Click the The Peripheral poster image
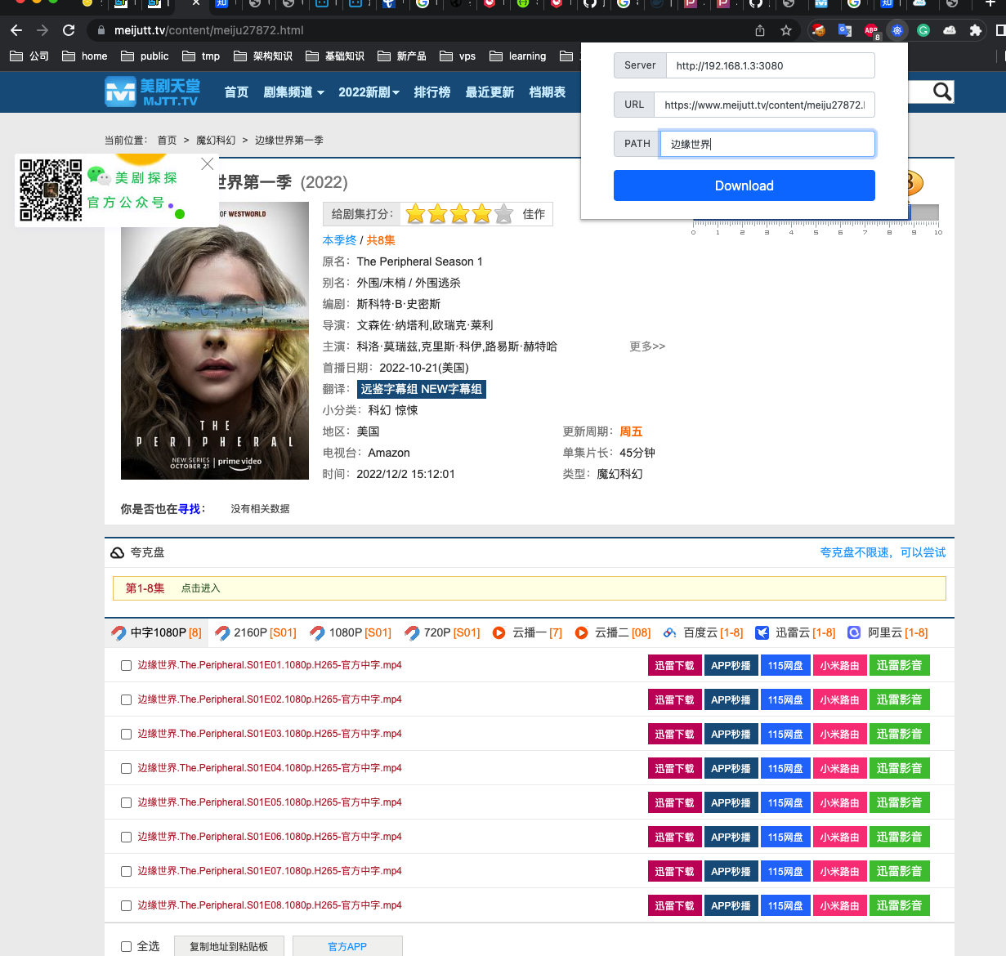Viewport: 1006px width, 956px height. point(215,341)
